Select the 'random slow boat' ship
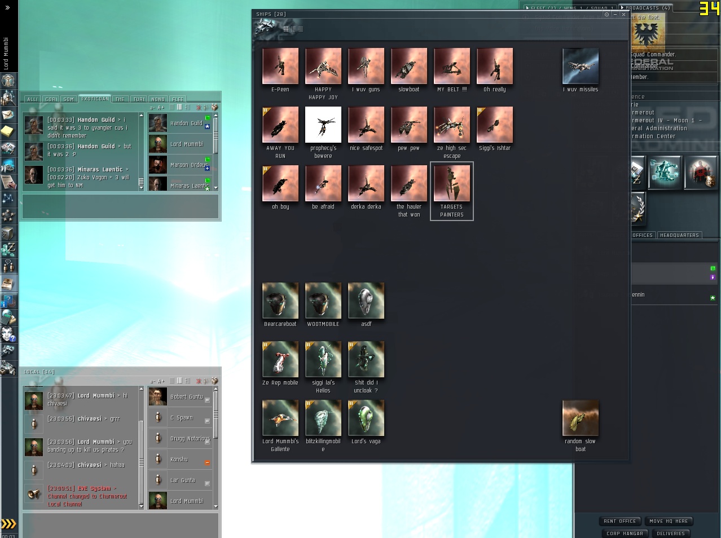The image size is (721, 538). point(581,426)
